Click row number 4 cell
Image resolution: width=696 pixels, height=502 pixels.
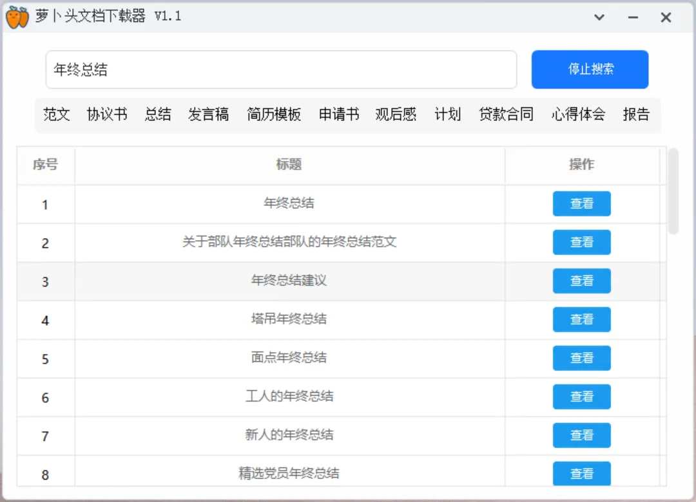(45, 320)
